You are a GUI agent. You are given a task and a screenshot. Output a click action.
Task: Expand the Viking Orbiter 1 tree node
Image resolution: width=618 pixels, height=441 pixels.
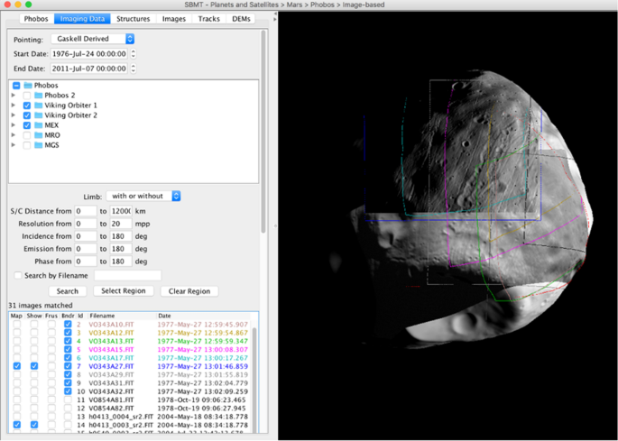(13, 106)
